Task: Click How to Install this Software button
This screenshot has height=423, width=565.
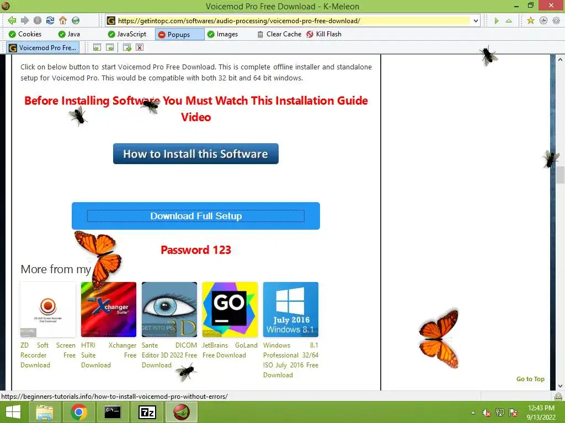Action: tap(196, 154)
